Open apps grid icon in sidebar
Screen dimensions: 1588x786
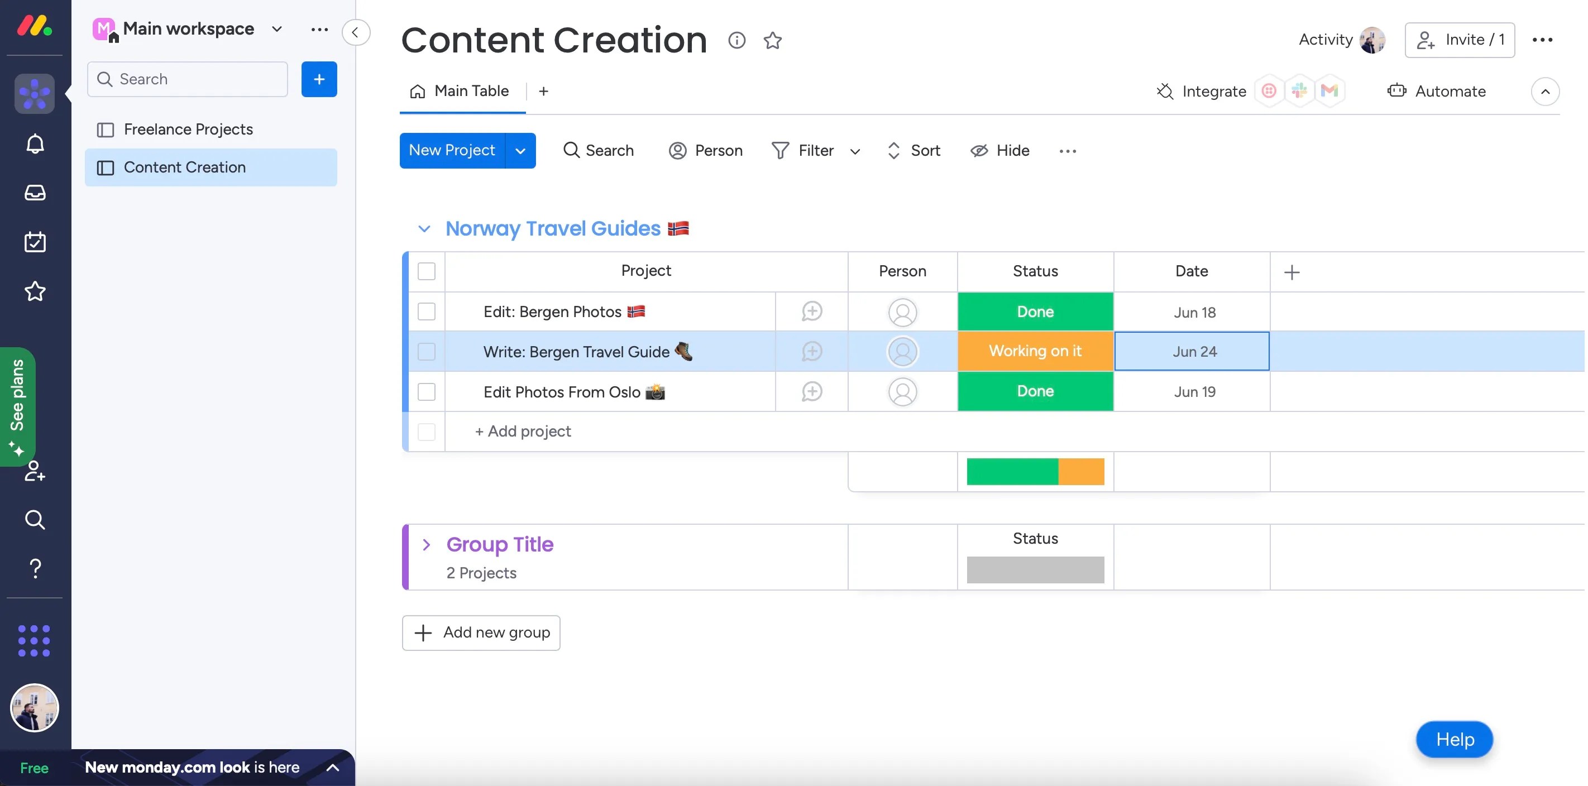34,640
